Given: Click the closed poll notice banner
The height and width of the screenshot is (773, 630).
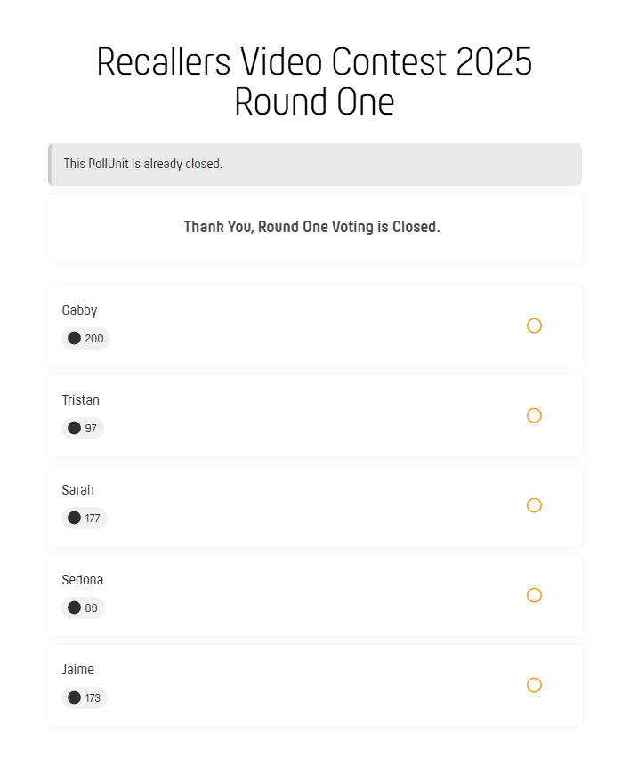Looking at the screenshot, I should [x=314, y=164].
